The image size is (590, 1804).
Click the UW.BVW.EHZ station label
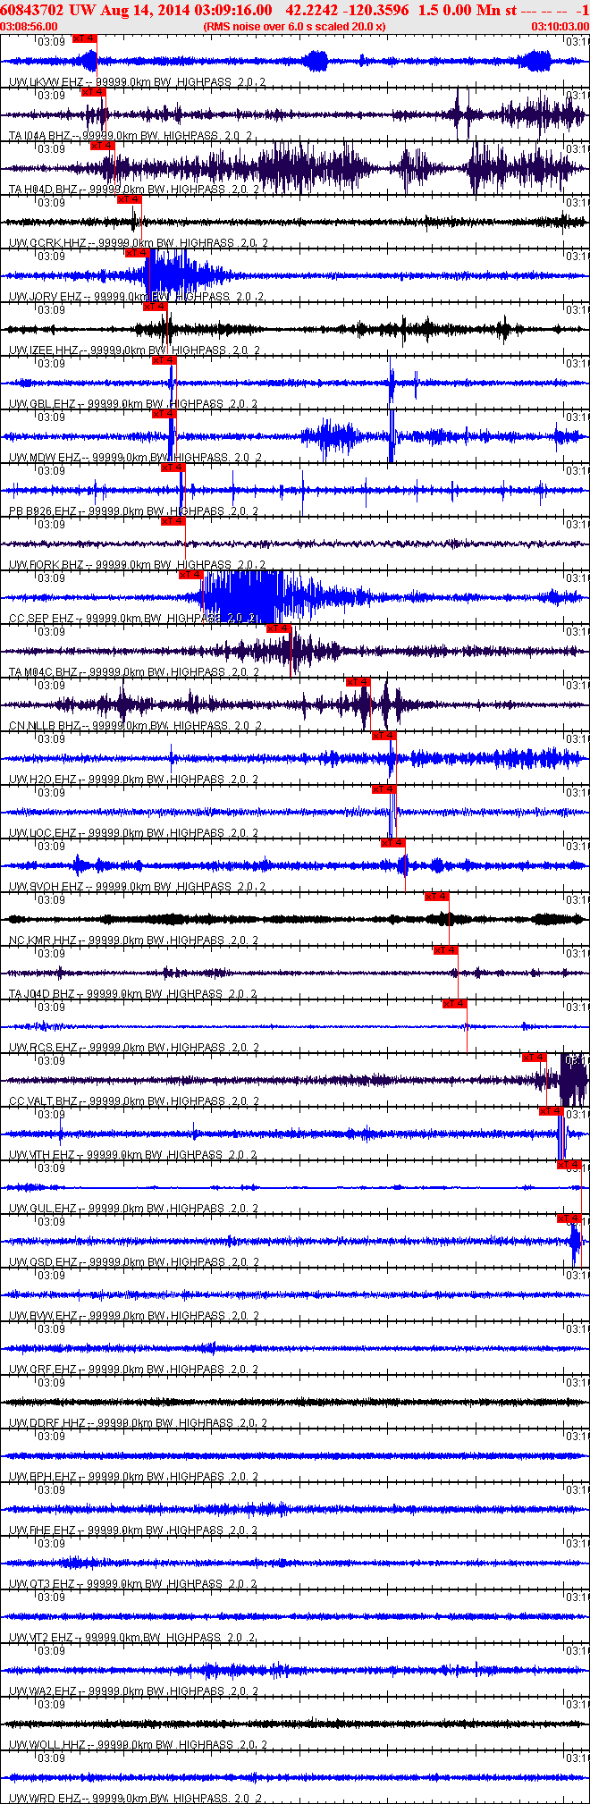coord(44,1316)
